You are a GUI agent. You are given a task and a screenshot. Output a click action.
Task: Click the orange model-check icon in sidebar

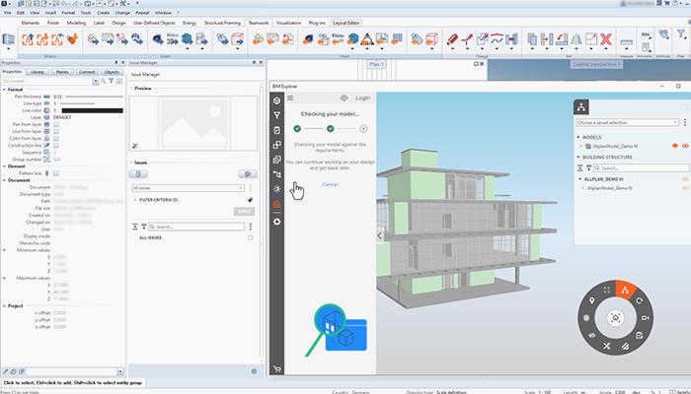(277, 204)
